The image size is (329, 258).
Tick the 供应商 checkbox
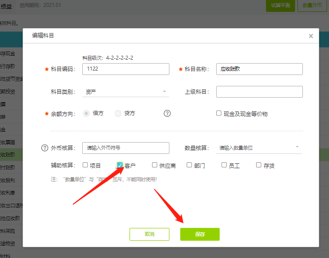click(155, 165)
